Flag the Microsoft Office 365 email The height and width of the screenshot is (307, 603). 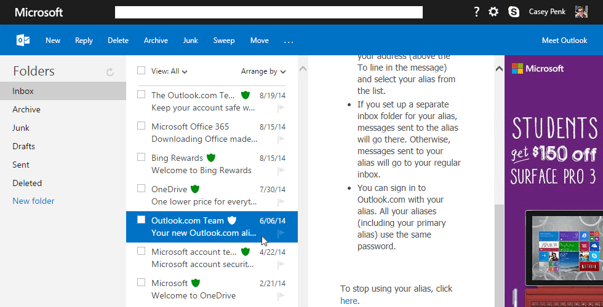281,139
